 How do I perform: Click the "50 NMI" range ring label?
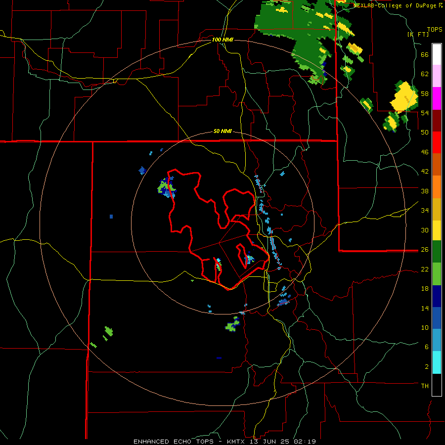tap(222, 131)
